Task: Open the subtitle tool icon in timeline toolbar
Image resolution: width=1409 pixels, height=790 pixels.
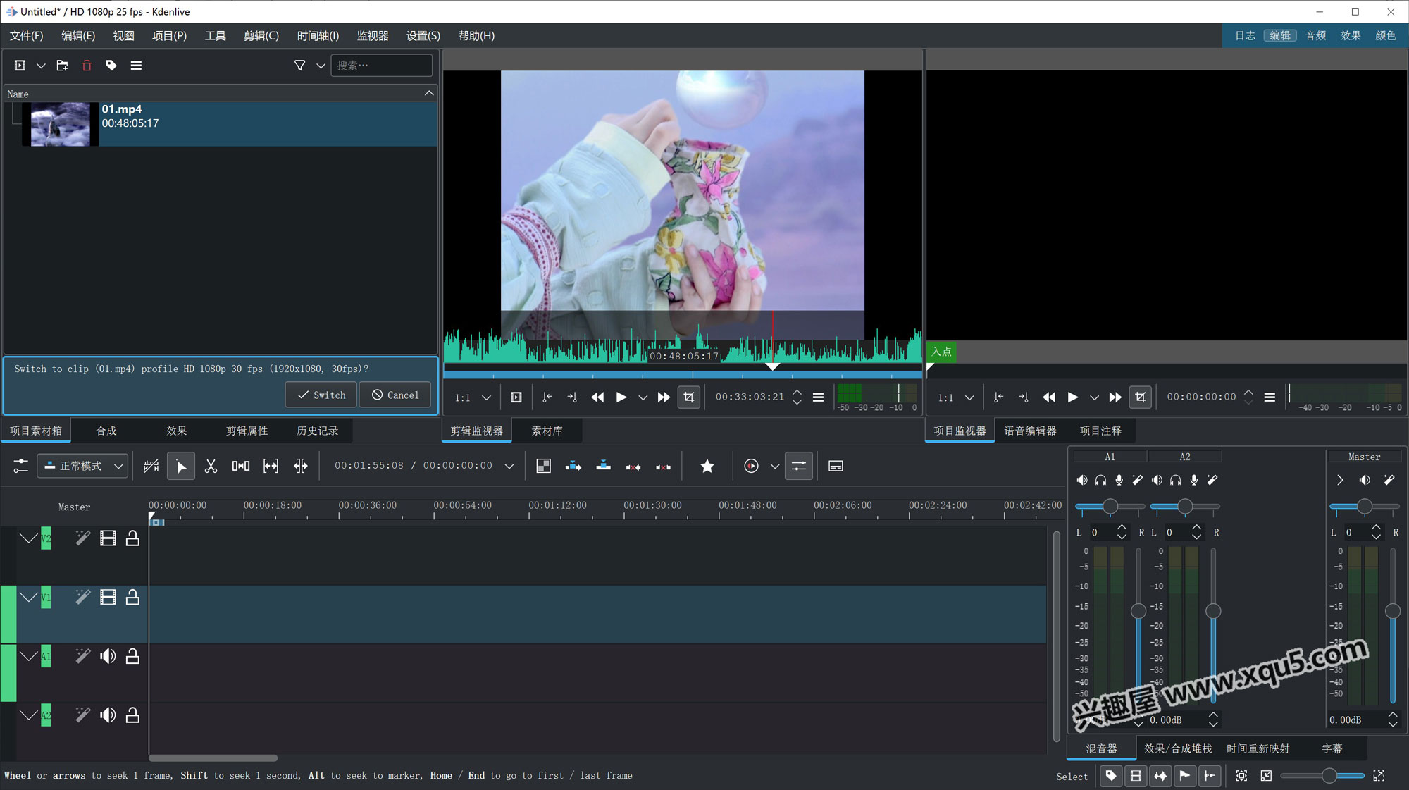Action: coord(836,466)
